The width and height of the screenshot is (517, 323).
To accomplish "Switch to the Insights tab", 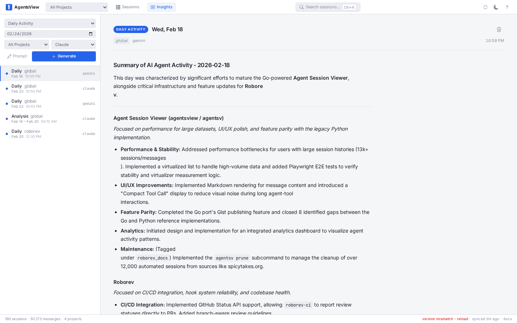I will (161, 7).
